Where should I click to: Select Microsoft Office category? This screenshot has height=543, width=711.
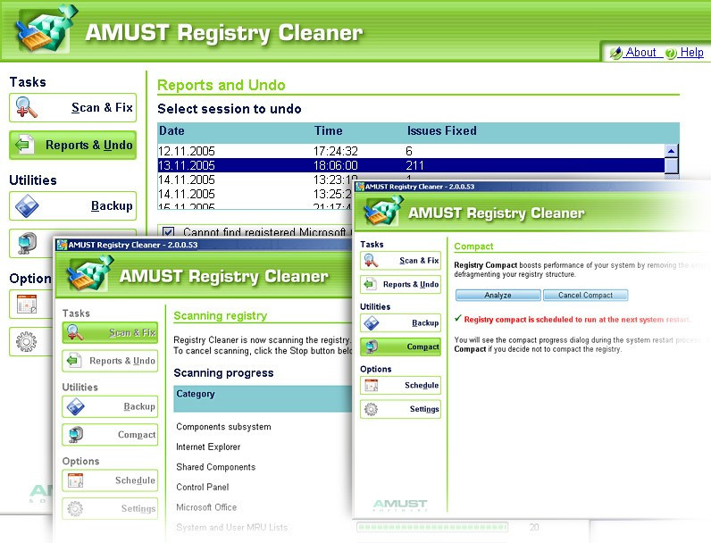tap(206, 507)
